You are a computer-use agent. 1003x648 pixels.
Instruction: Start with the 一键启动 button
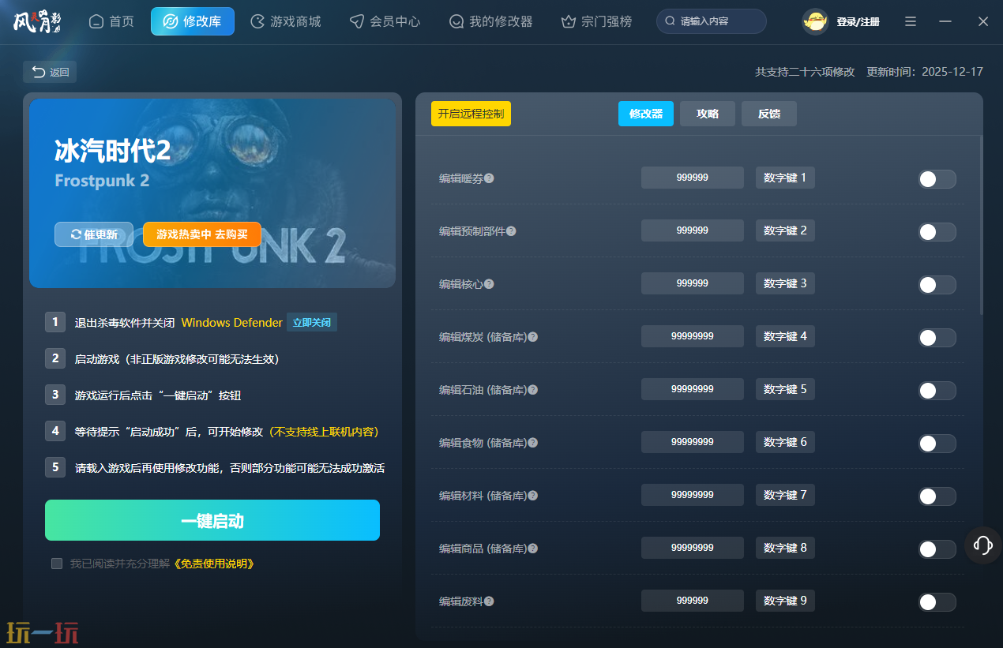click(x=212, y=520)
